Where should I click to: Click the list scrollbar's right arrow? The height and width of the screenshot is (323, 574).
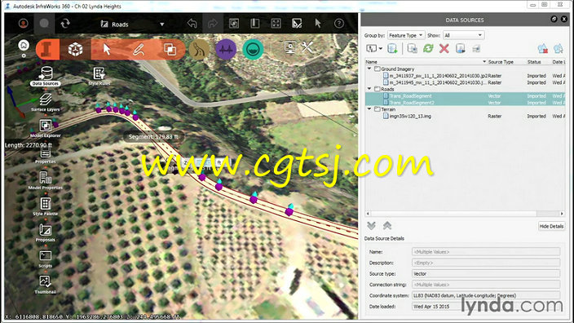562,214
